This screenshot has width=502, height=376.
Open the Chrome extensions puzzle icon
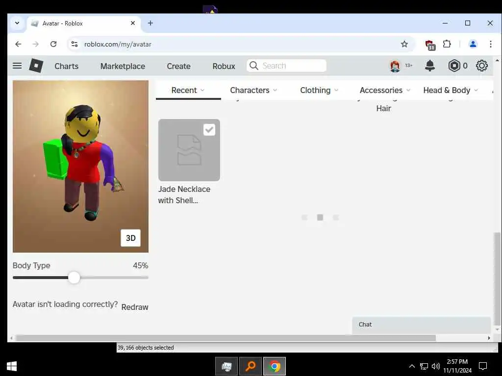click(447, 44)
